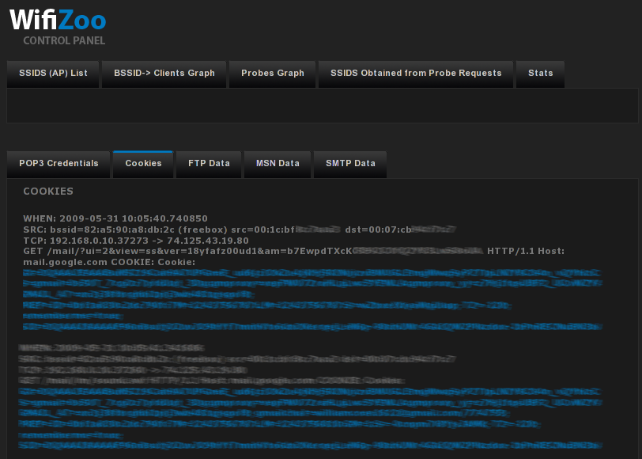Click the CONTROL PANEL subtitle text

point(64,40)
